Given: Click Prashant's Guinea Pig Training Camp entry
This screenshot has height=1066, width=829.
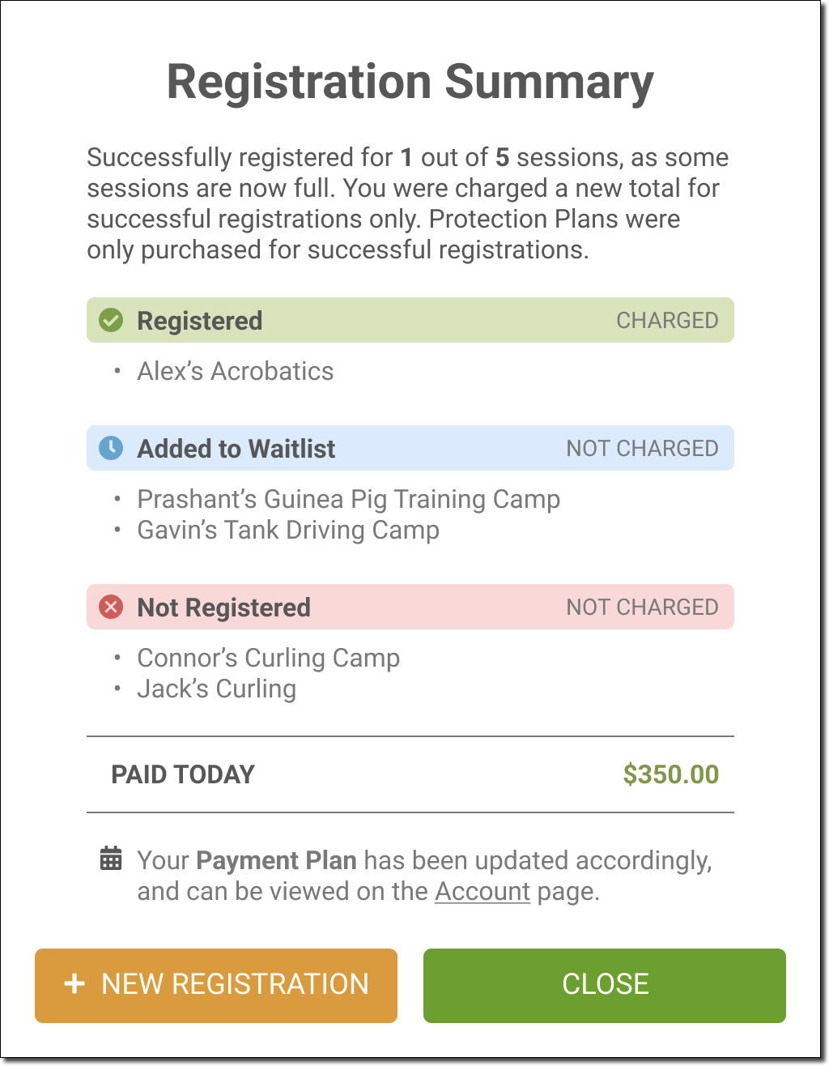Looking at the screenshot, I should pos(348,499).
